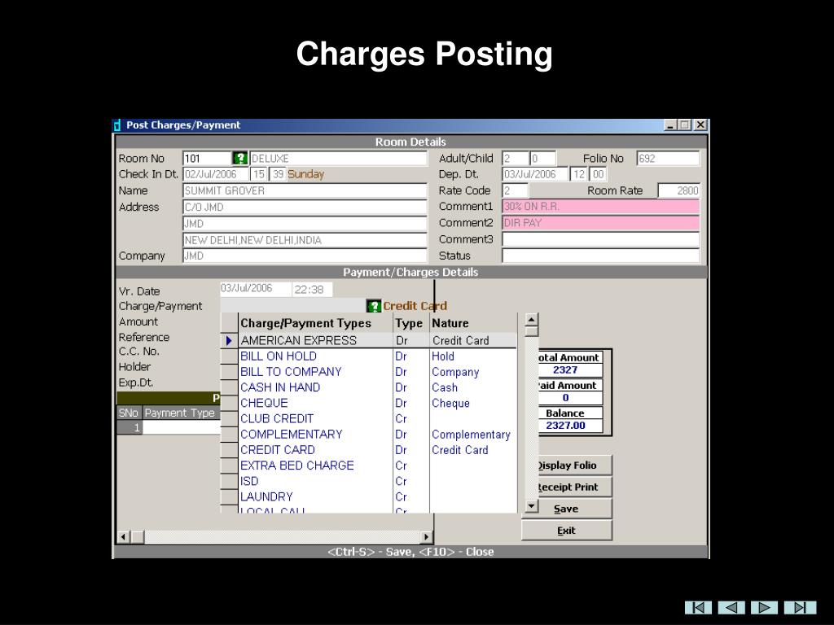Click the Comment1 field showing 30% ON R.R.
The height and width of the screenshot is (625, 834).
[600, 206]
